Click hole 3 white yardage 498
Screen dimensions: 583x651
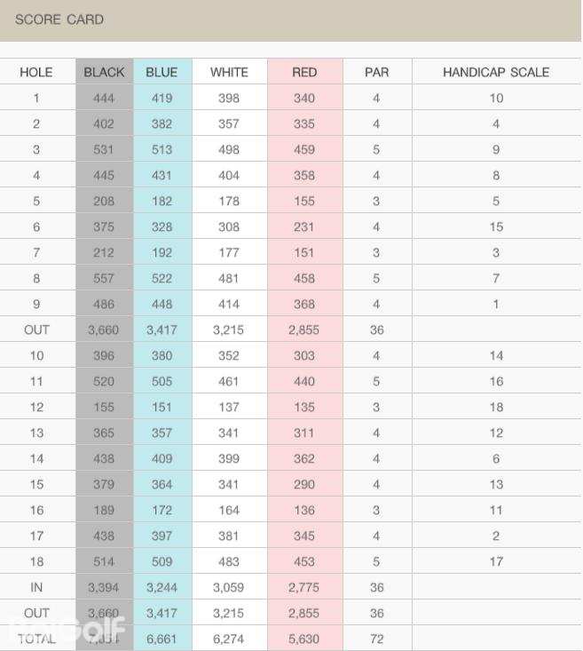229,150
